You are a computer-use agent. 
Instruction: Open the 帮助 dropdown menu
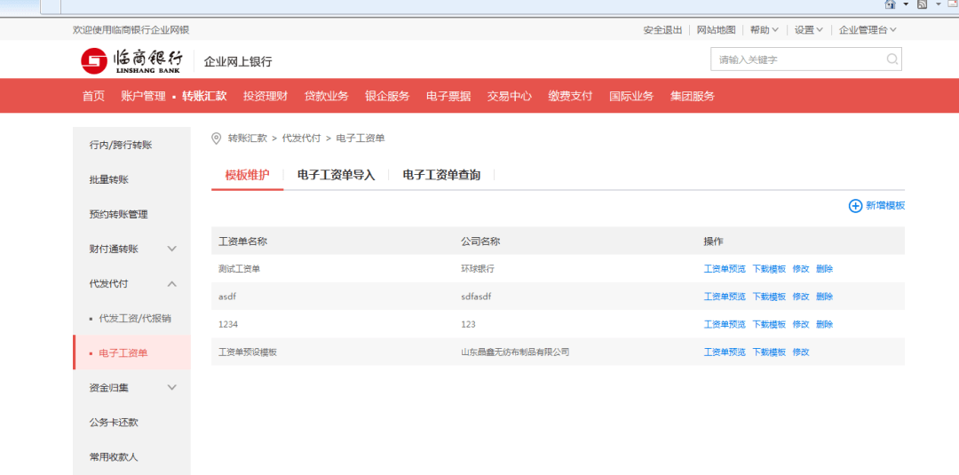(x=764, y=30)
